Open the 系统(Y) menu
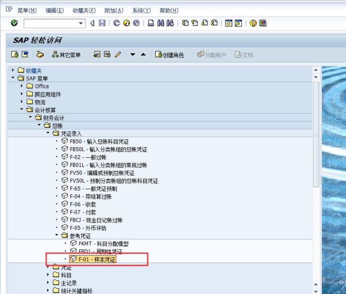Image resolution: width=346 pixels, height=294 pixels. click(141, 11)
